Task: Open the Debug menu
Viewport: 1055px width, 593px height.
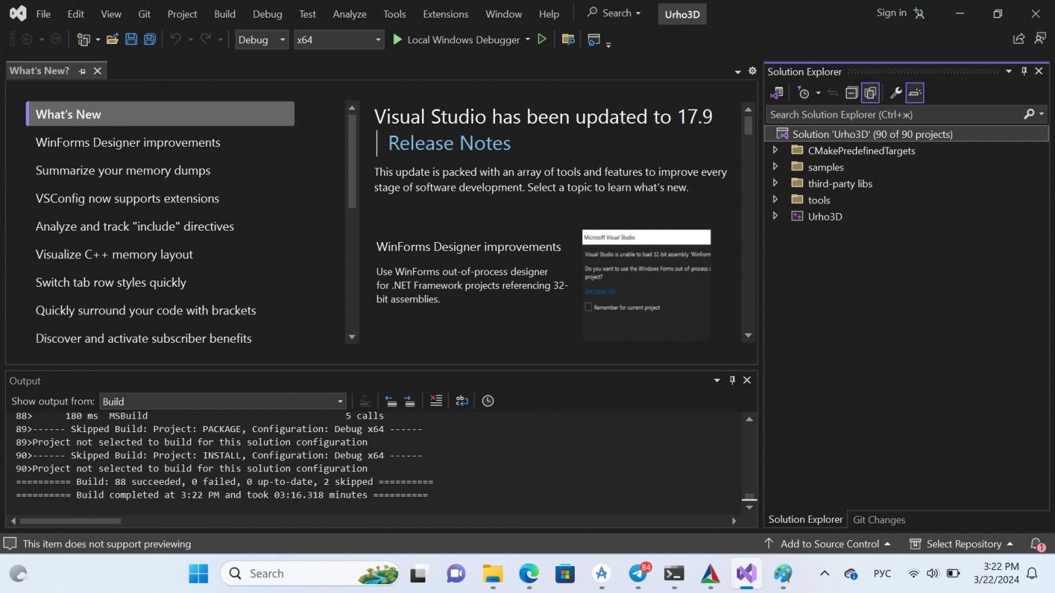Action: point(267,14)
